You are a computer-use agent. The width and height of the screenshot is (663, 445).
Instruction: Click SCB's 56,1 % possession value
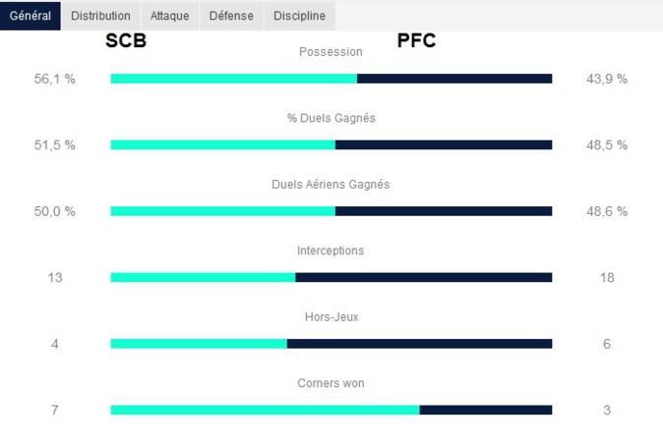click(x=55, y=79)
